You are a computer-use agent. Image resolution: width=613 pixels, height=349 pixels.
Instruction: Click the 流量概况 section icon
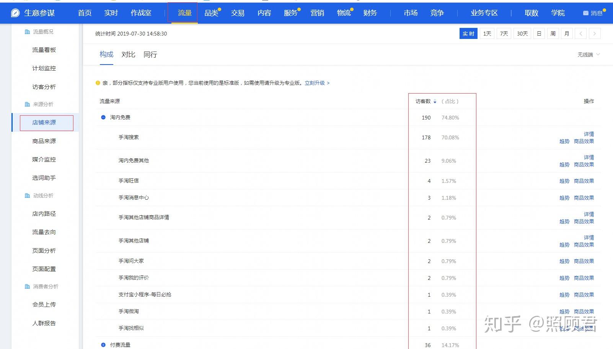pos(27,32)
